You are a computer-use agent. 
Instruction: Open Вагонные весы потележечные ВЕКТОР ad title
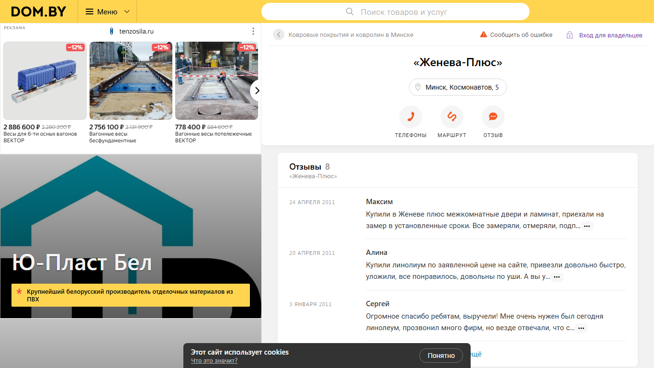214,137
